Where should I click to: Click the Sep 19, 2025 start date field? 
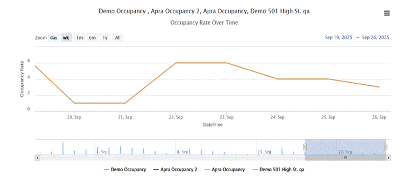coord(338,38)
